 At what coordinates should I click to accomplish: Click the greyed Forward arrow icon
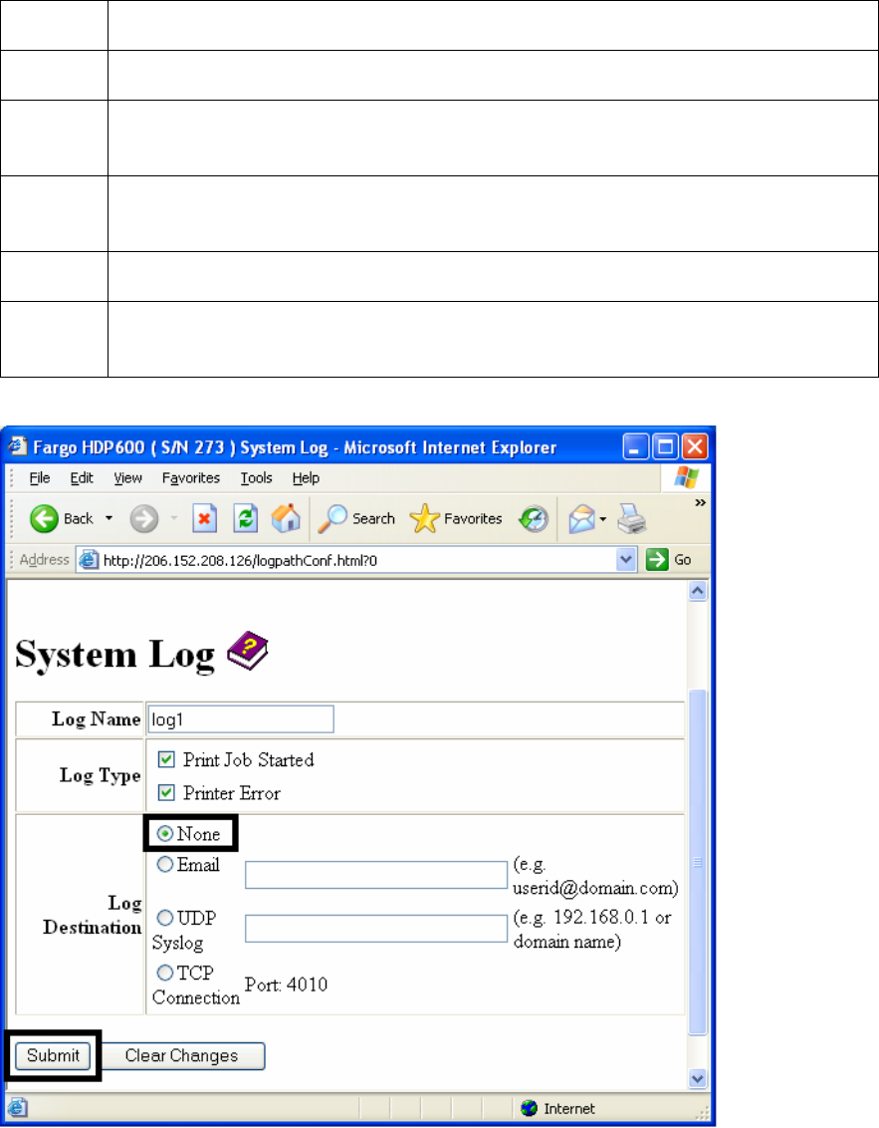click(x=143, y=518)
